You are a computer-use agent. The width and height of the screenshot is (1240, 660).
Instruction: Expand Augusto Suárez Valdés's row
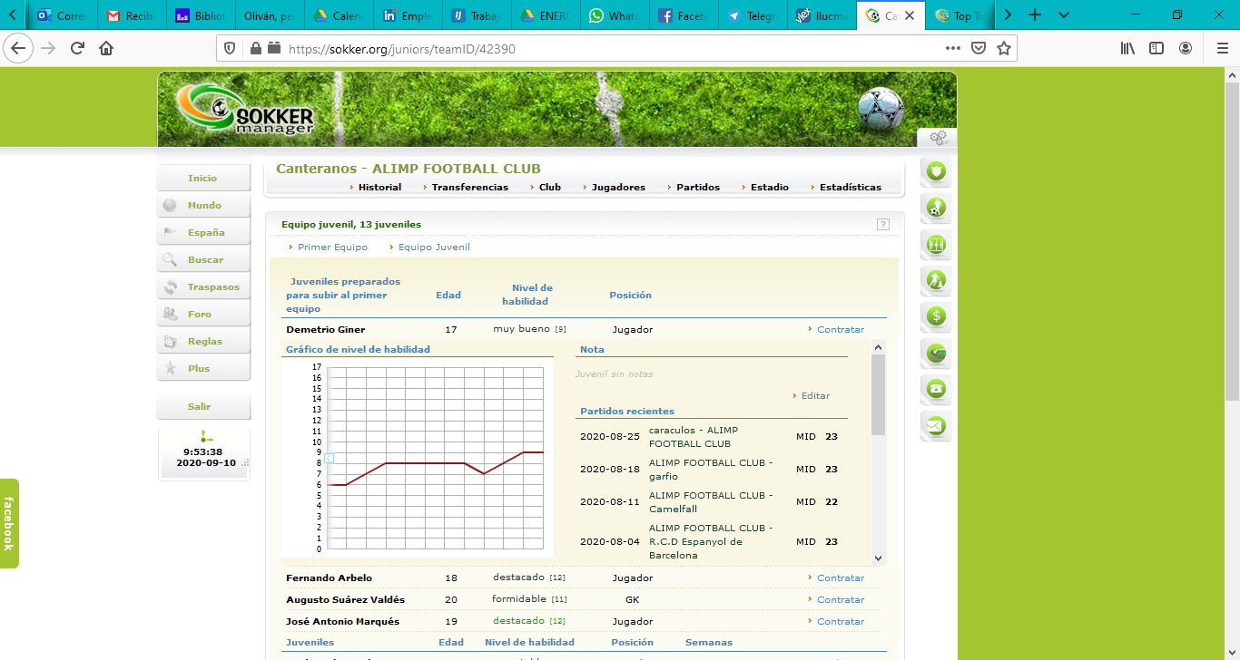tap(345, 599)
